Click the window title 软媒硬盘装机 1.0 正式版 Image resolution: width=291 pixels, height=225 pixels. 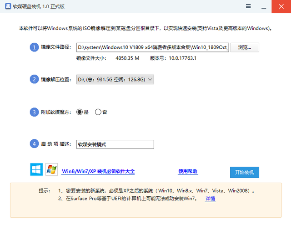(39, 6)
